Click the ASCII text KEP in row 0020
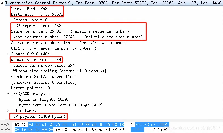Screen dimensions: 223x133 (164, 124)
